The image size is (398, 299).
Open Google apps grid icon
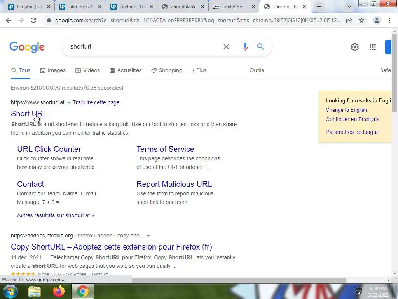373,47
